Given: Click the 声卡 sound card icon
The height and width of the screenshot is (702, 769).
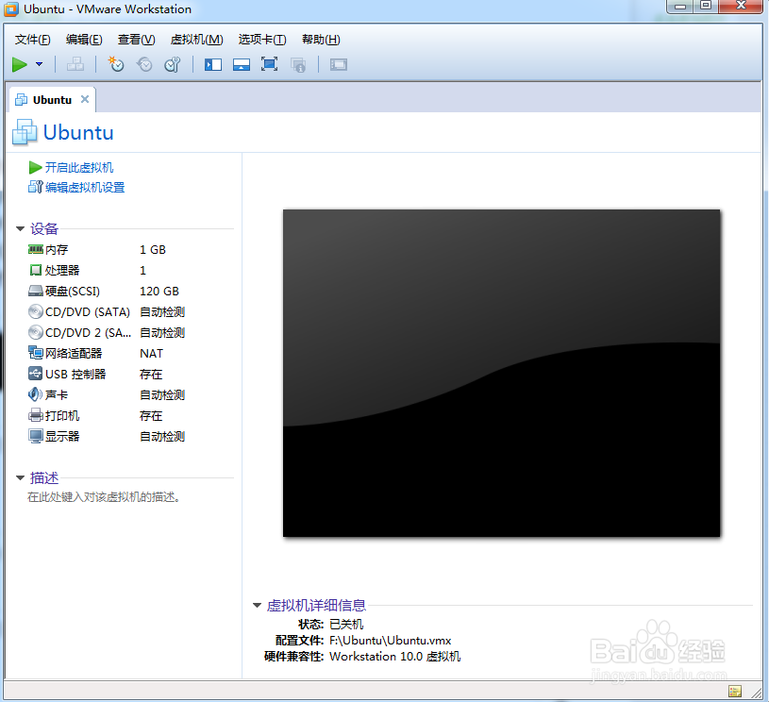Looking at the screenshot, I should (x=35, y=394).
